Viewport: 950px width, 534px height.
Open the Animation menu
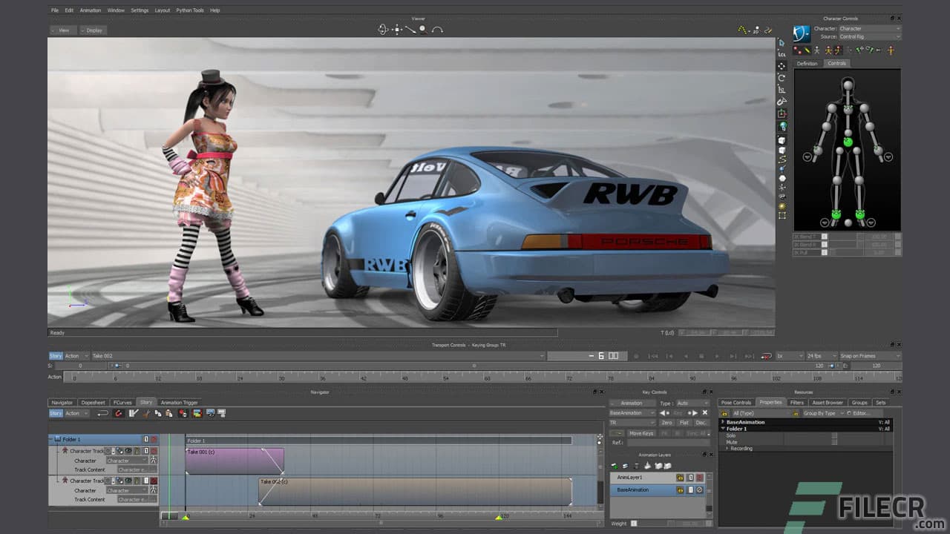pyautogui.click(x=90, y=10)
